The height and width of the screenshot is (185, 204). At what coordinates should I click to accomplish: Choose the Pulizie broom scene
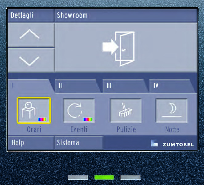click(x=126, y=110)
